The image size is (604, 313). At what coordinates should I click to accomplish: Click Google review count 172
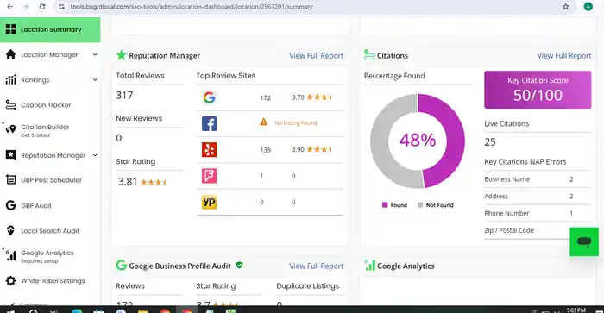[266, 97]
